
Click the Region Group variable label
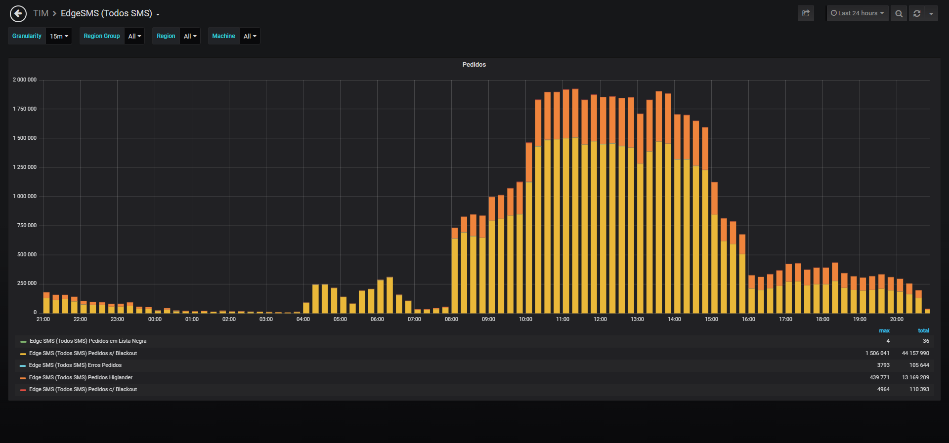(102, 36)
